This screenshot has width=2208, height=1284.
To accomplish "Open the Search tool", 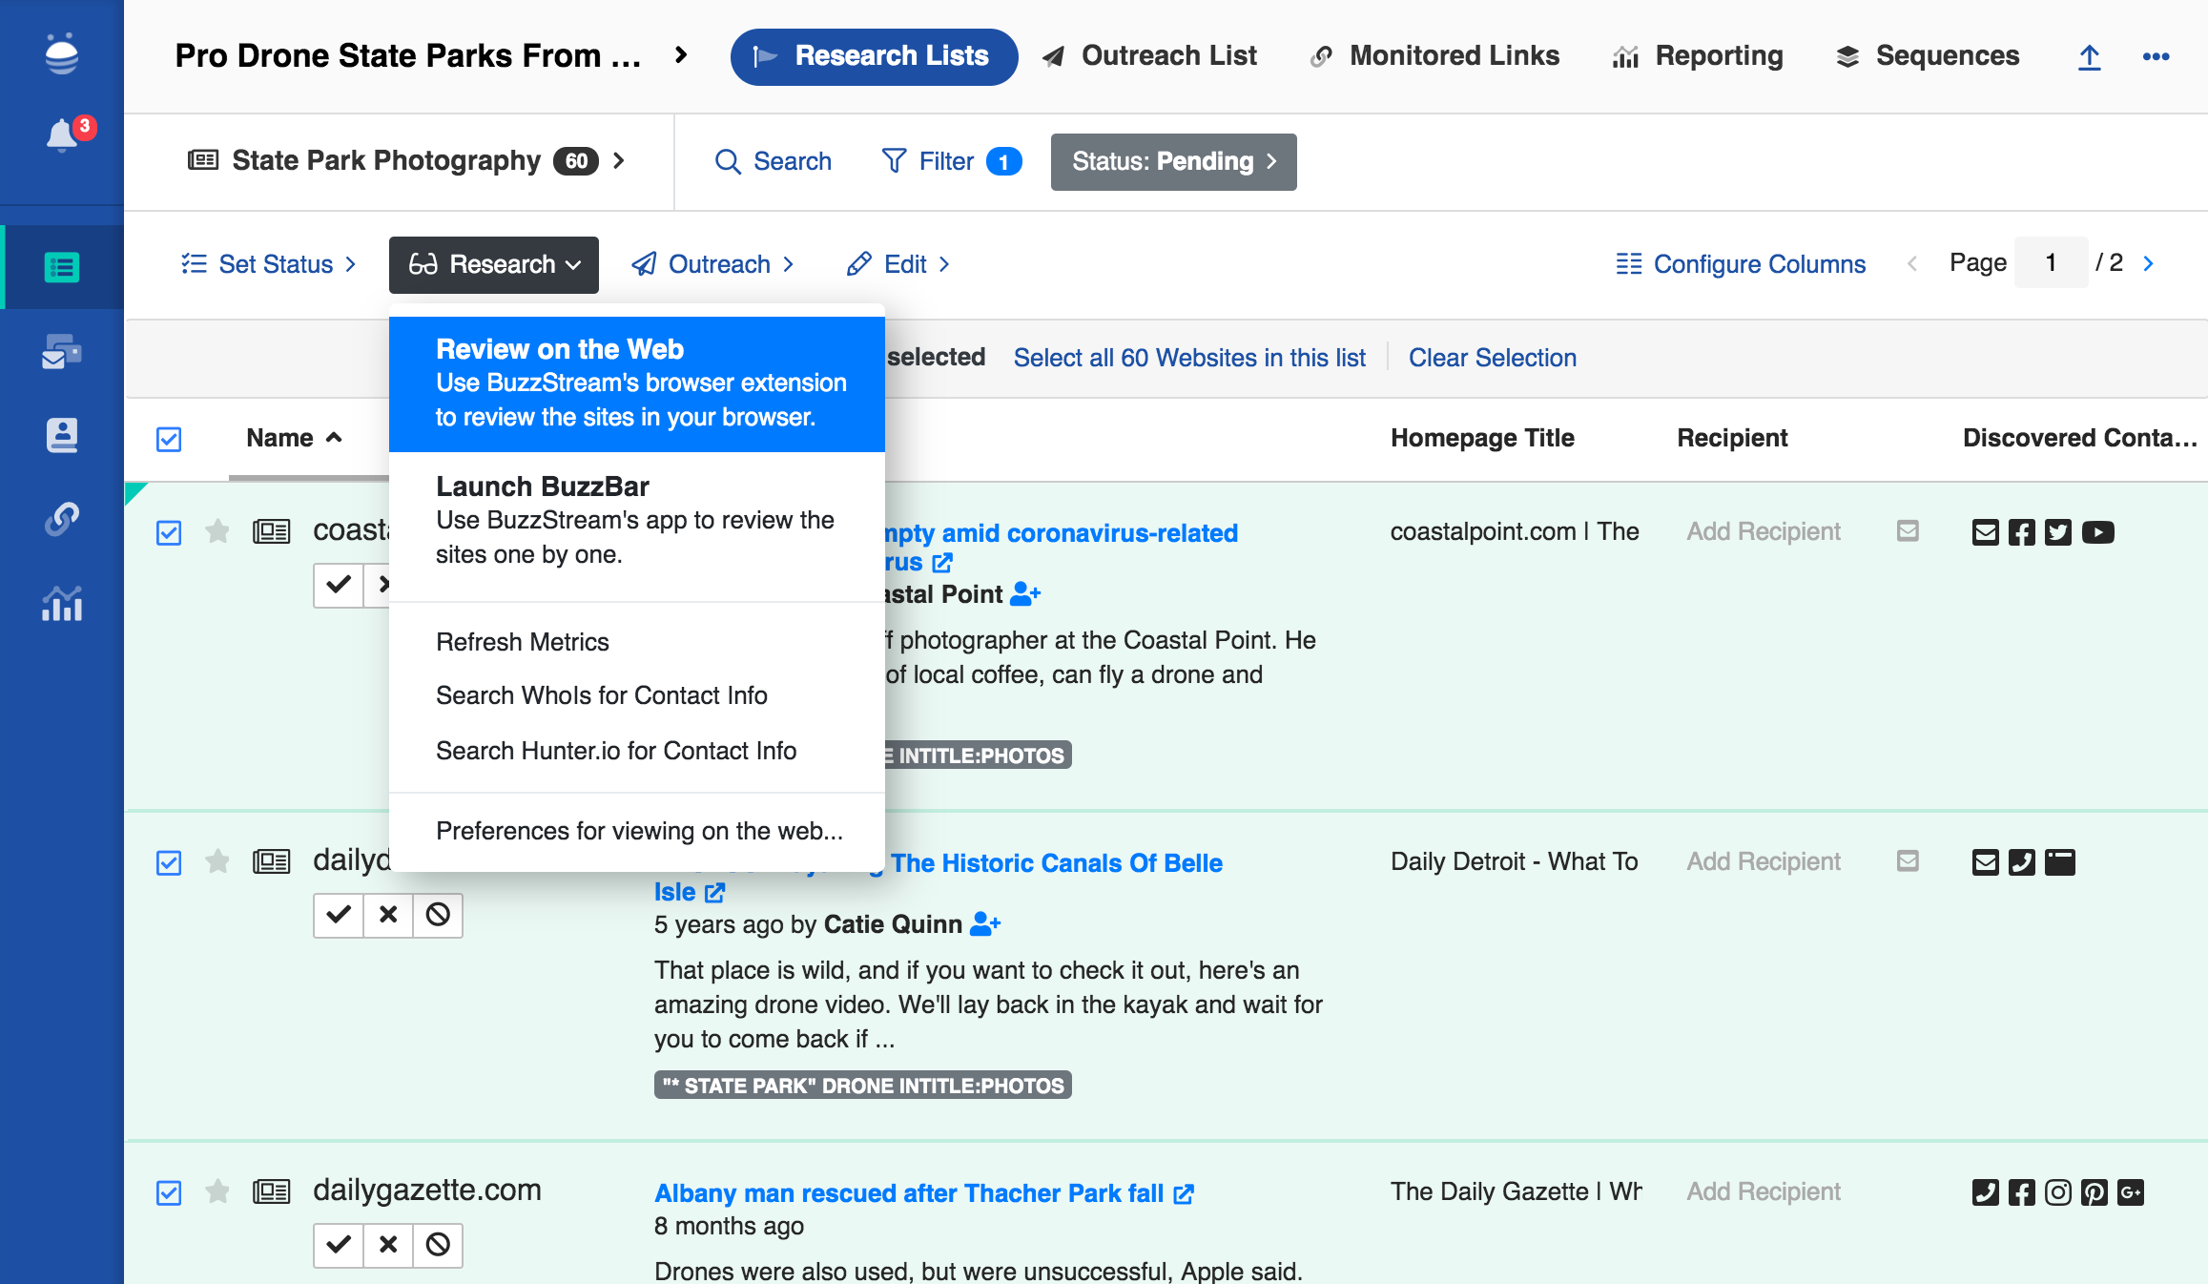I will click(x=774, y=161).
